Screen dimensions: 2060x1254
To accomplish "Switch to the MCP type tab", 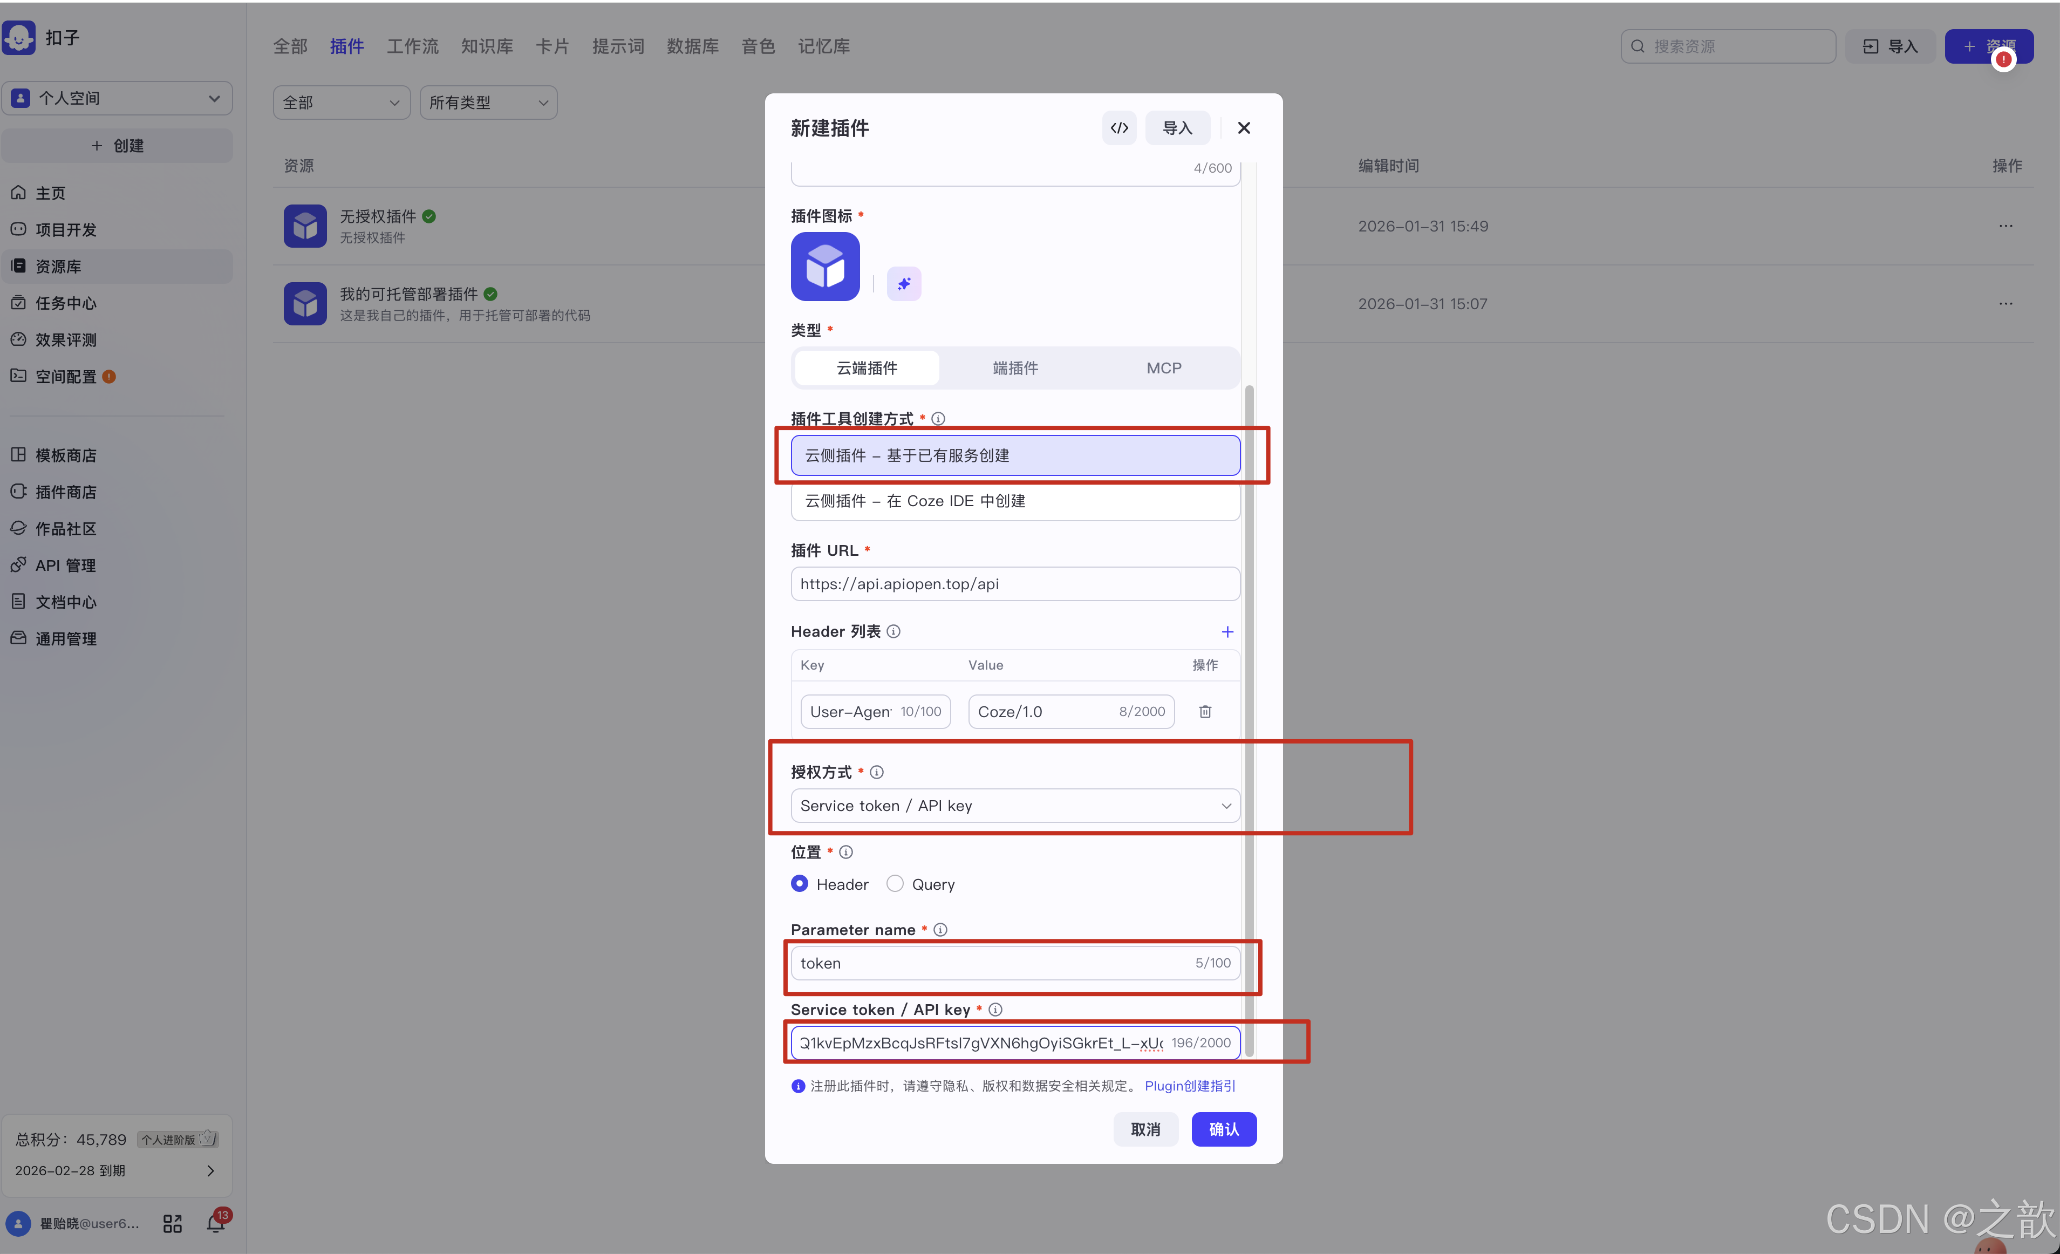I will [1163, 368].
